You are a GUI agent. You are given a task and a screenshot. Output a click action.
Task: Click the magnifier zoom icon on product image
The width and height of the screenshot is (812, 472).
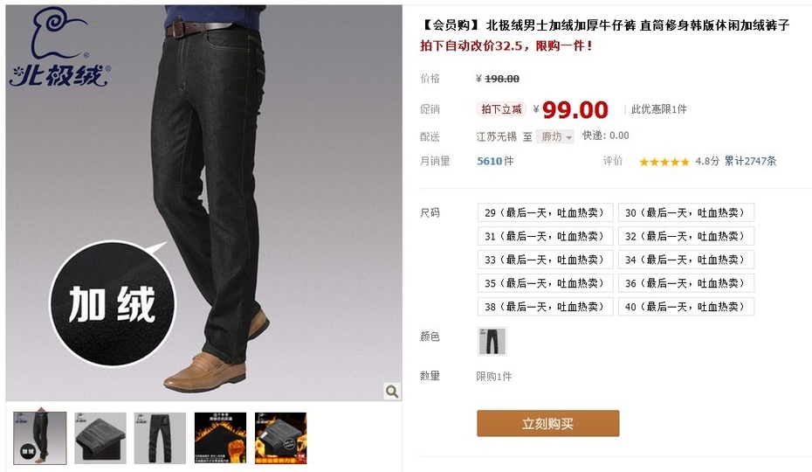click(392, 391)
